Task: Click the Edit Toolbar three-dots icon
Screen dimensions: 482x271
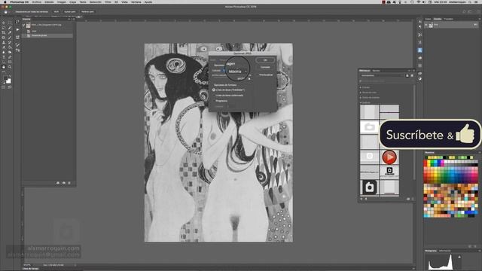Action: click(x=4, y=72)
